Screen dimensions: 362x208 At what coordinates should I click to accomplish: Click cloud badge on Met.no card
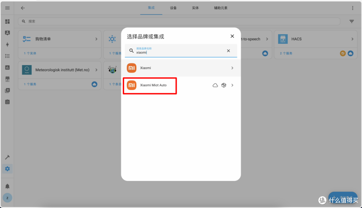[x=94, y=84]
